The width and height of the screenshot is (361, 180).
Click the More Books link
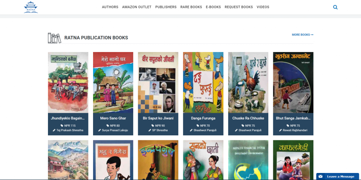(302, 35)
